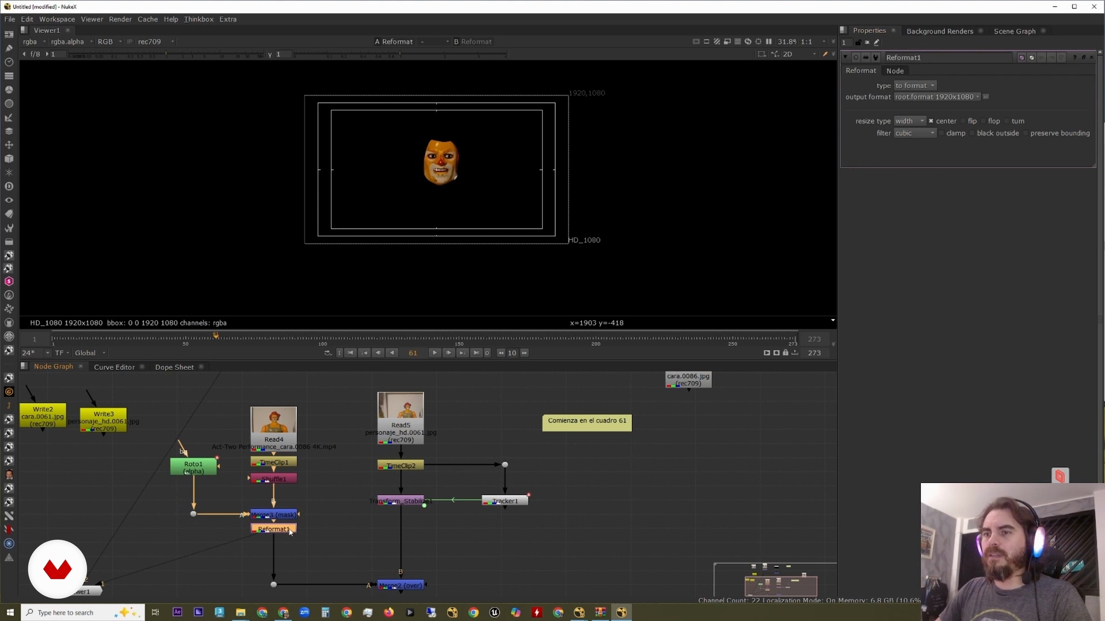The height and width of the screenshot is (621, 1105).
Task: Click the properties help question mark icon
Action: pyautogui.click(x=1074, y=57)
